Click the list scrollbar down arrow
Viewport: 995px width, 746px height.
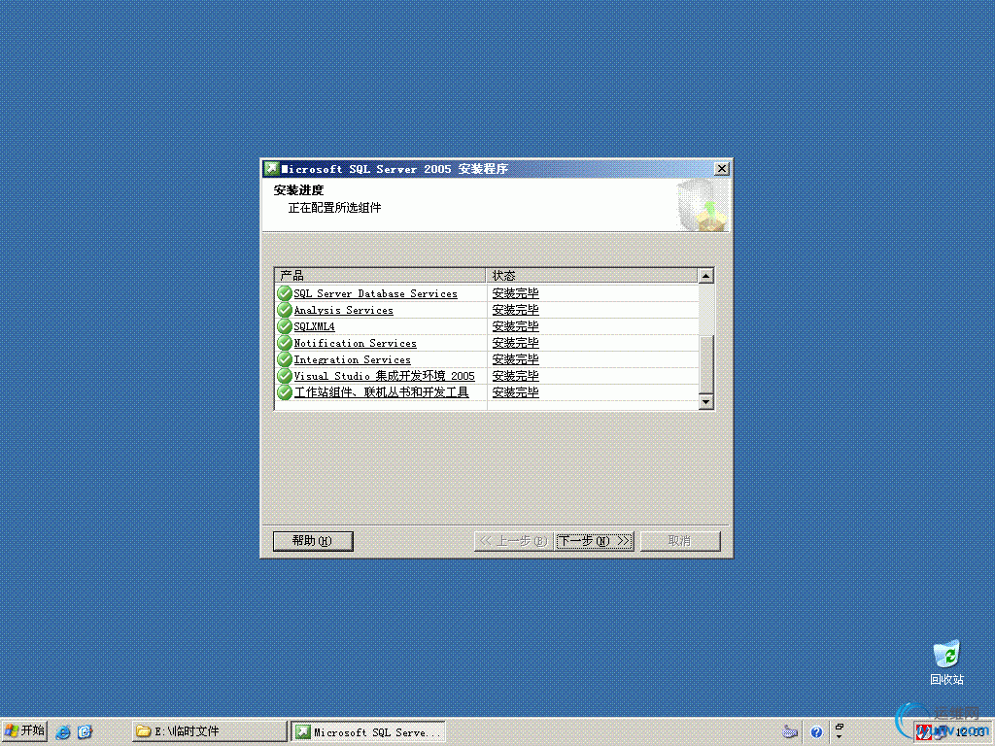coord(705,401)
